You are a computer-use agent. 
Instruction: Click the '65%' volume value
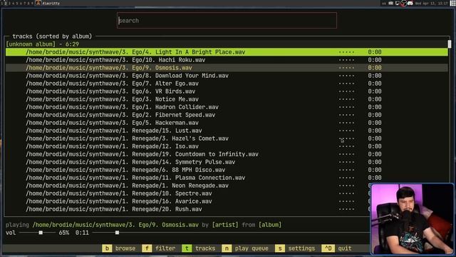click(64, 233)
